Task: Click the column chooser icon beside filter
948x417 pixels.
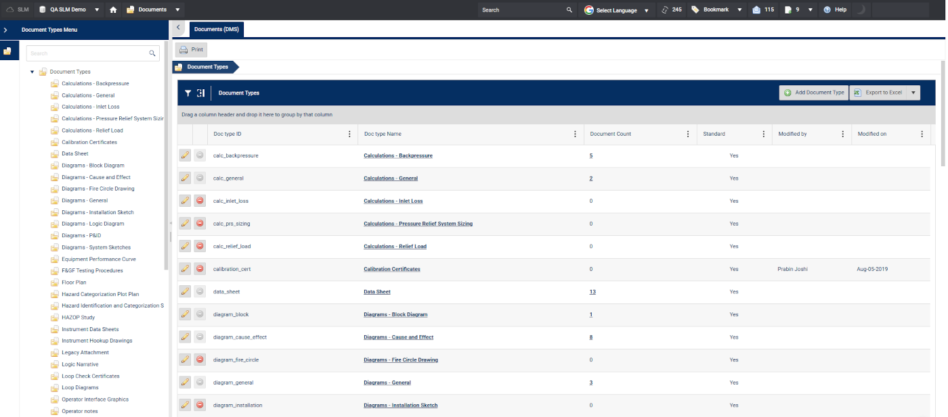Action: coord(200,93)
